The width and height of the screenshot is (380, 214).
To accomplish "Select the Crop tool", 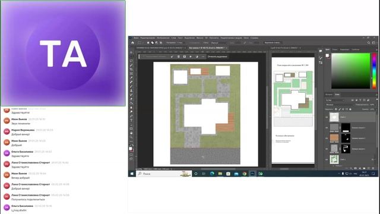I will click(131, 69).
